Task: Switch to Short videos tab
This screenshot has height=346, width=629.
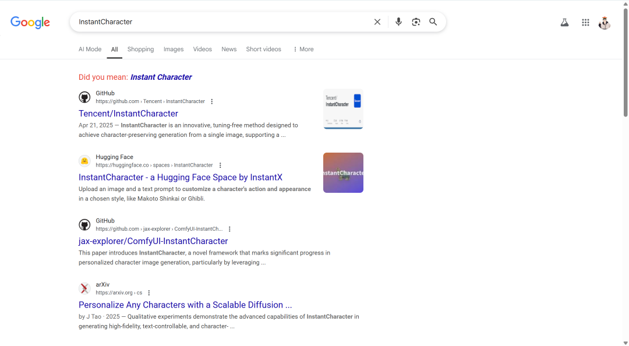Action: point(264,50)
